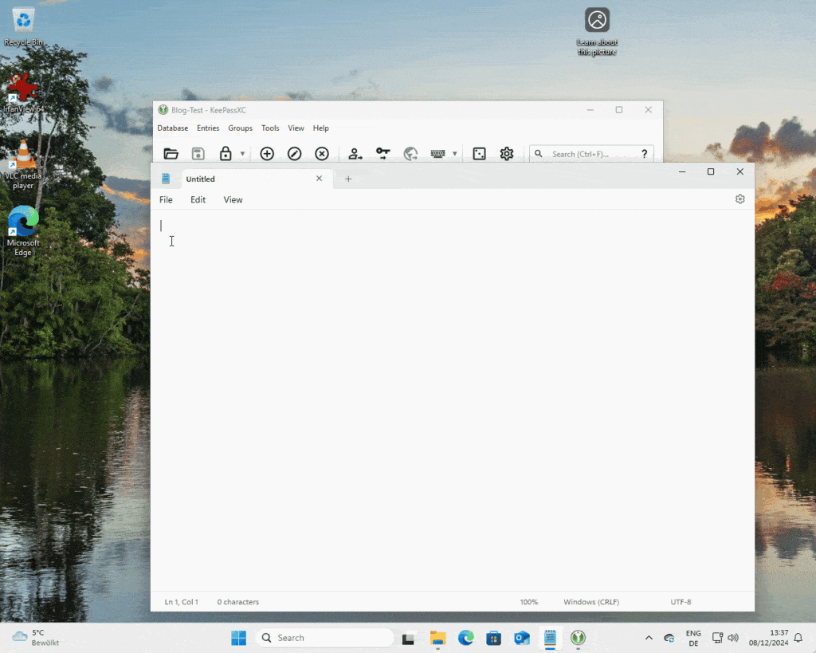The width and height of the screenshot is (816, 653).
Task: Open KeePassXC Entries menu
Action: click(208, 128)
